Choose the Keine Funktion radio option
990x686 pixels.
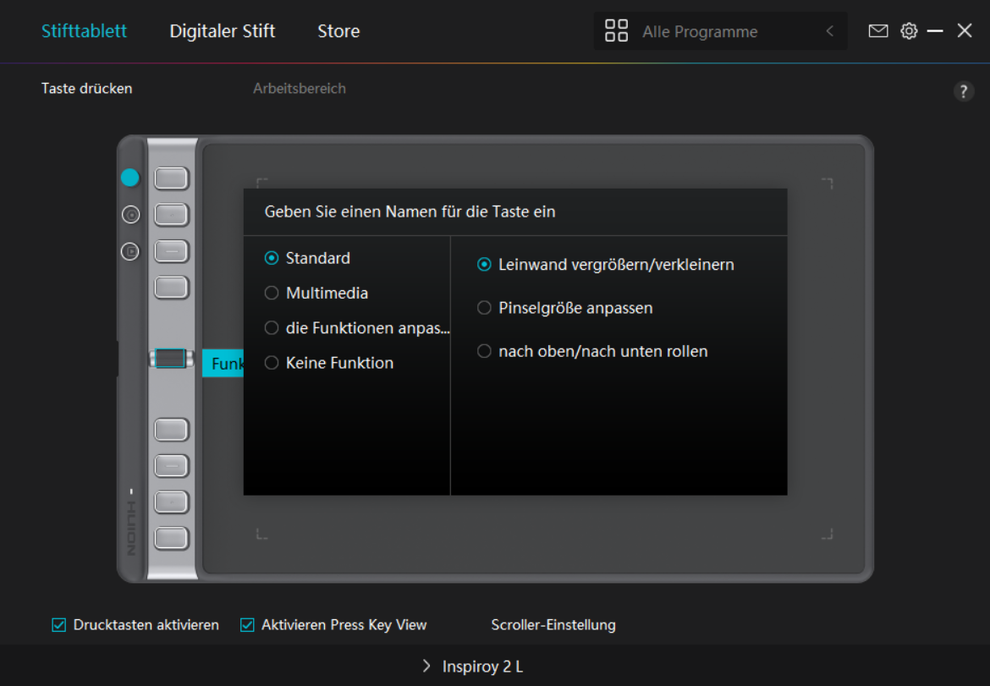(272, 363)
